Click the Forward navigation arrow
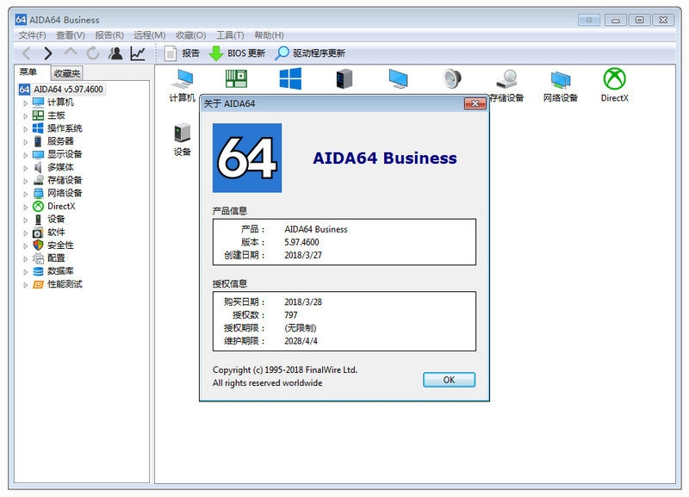 [48, 53]
